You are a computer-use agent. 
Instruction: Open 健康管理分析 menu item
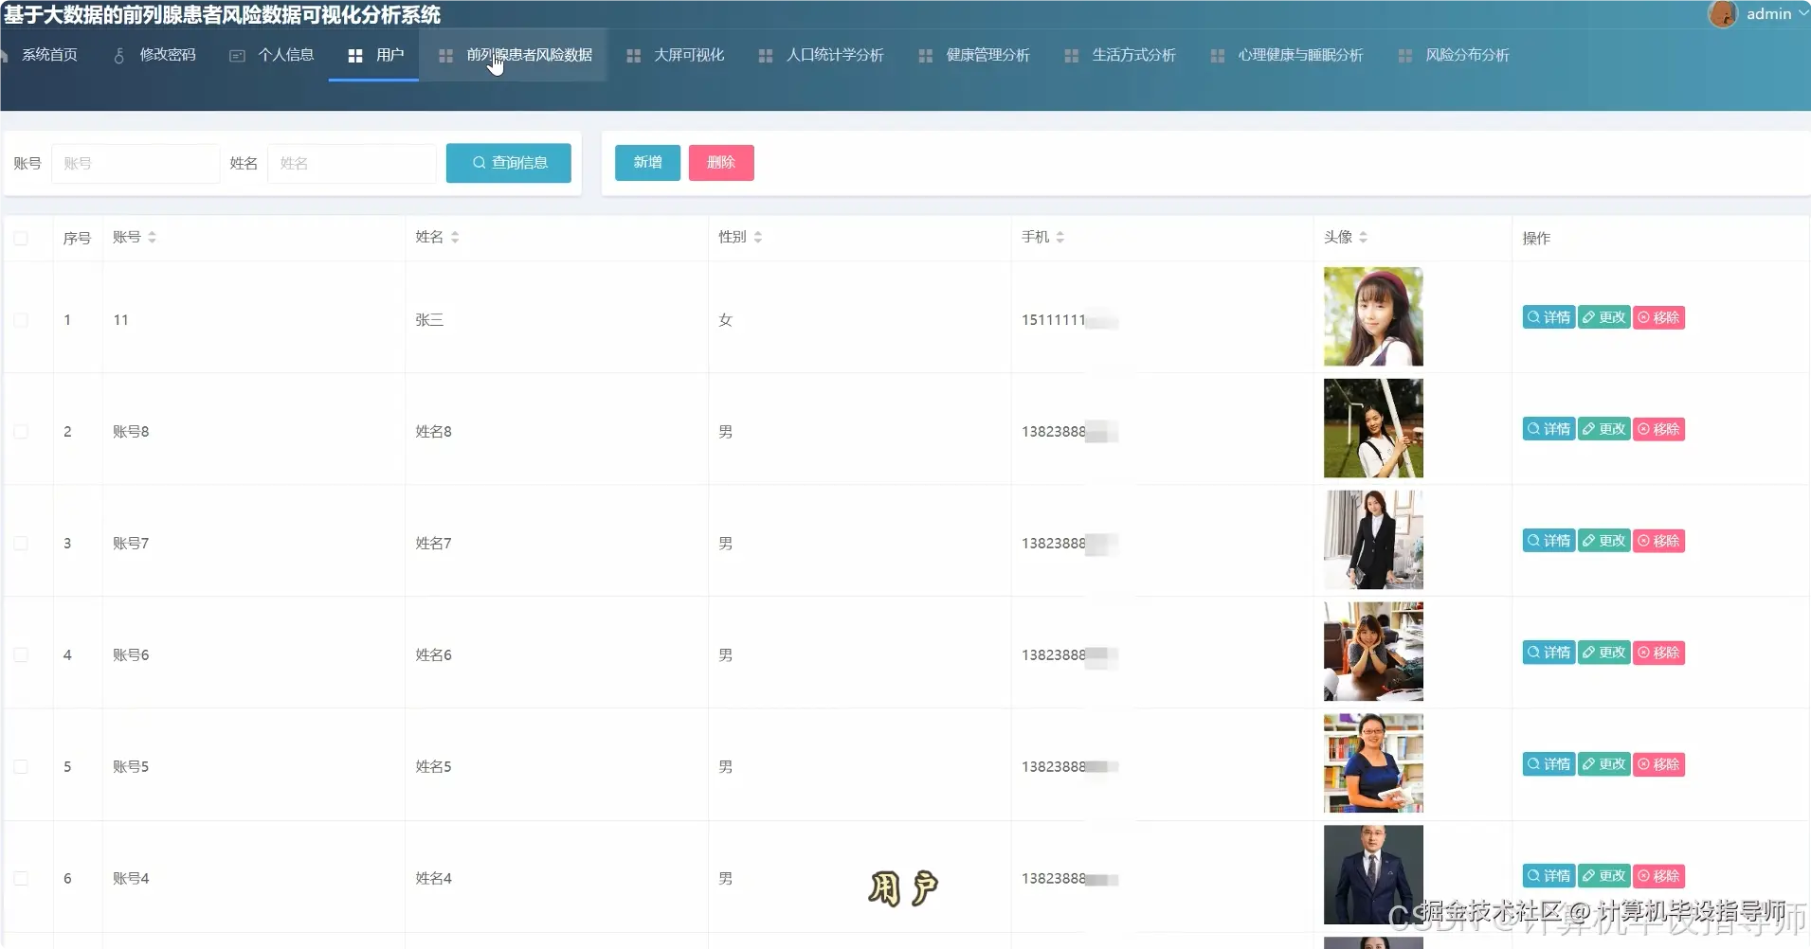coord(974,55)
